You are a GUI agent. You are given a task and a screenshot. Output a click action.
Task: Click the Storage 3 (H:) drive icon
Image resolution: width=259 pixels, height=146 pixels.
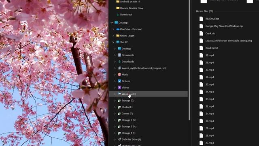click(x=119, y=127)
